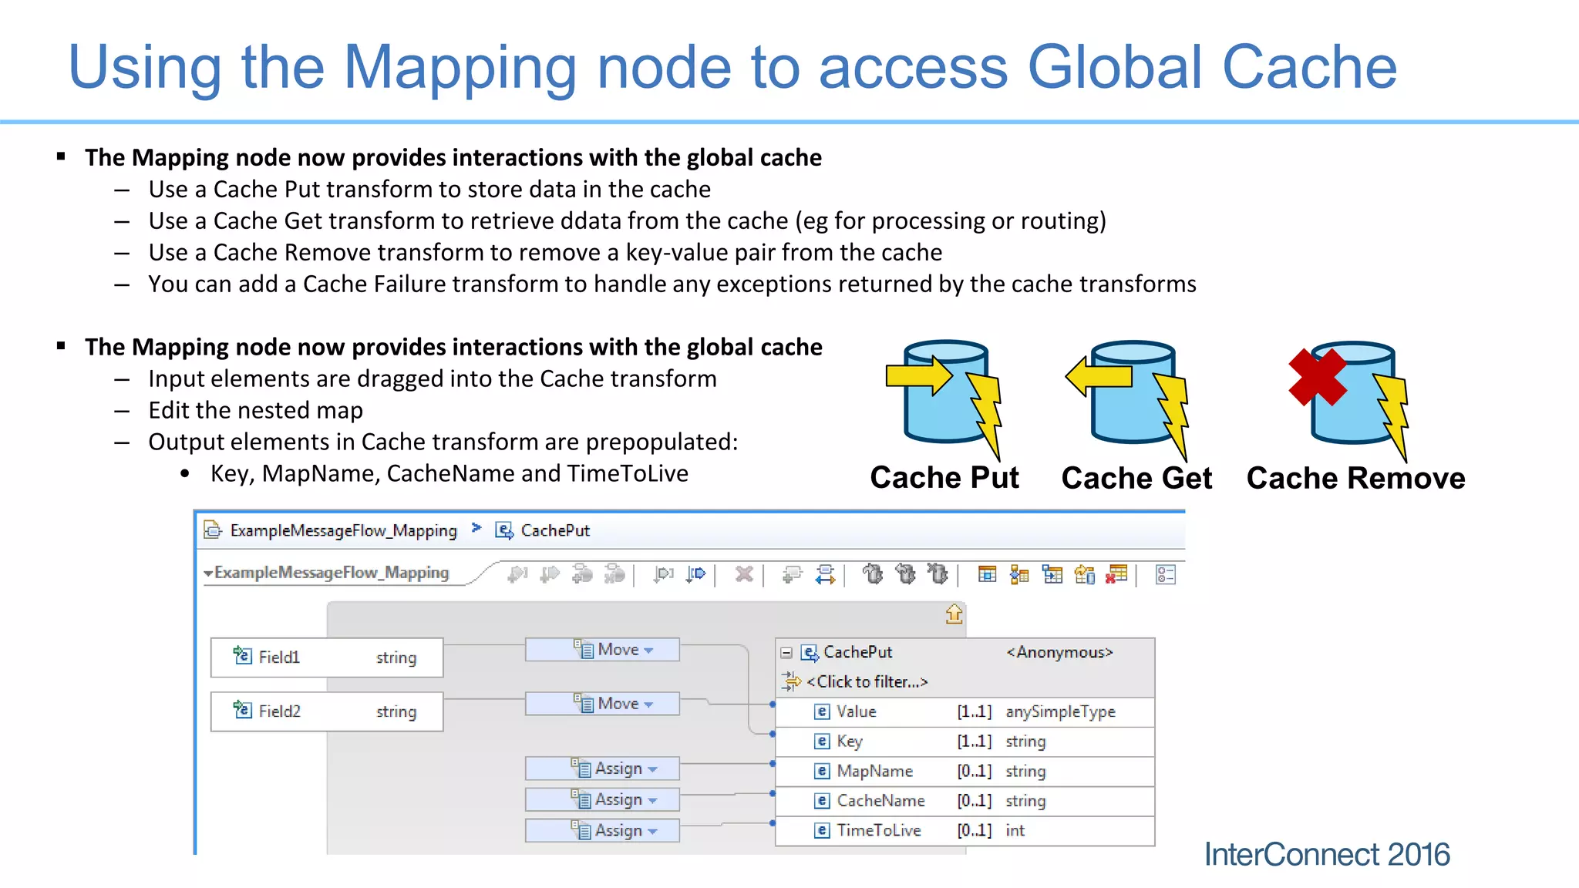Viewport: 1579px width, 888px height.
Task: Click the Cache Remove cylinder toolbar icon
Action: (x=938, y=573)
